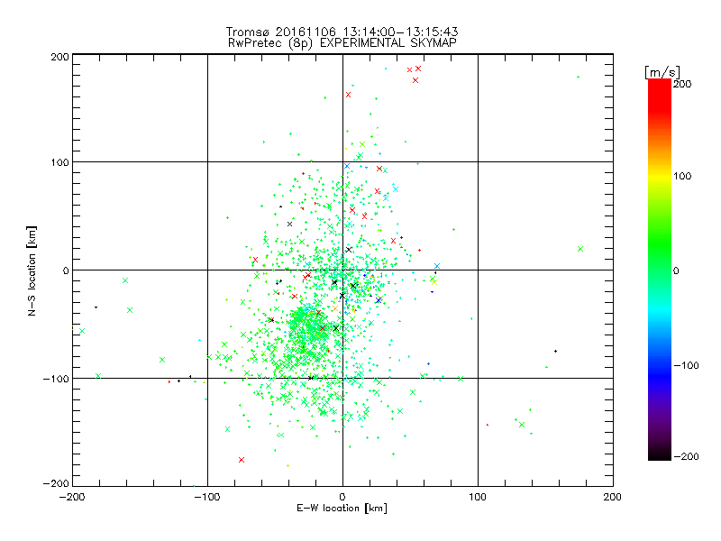Click the y-axis tick label '100'
721x541 pixels.
(59, 162)
